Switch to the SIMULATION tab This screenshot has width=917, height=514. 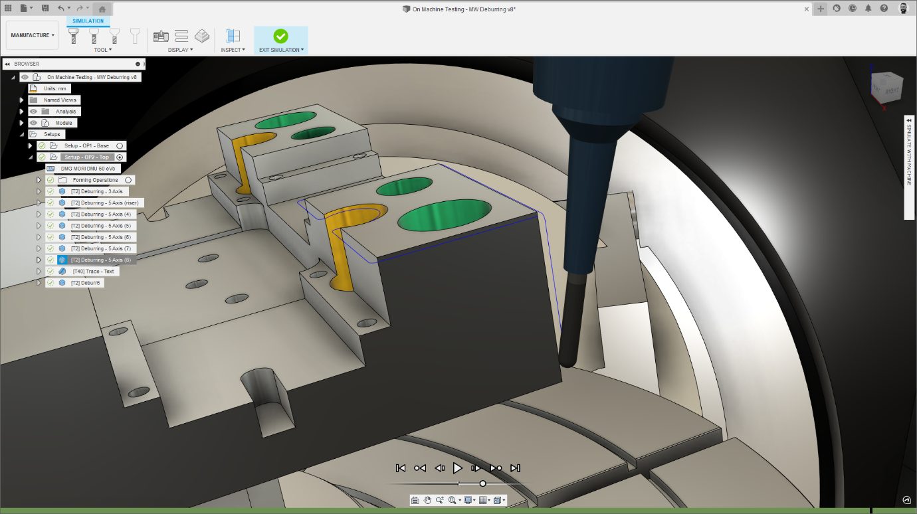pos(87,21)
